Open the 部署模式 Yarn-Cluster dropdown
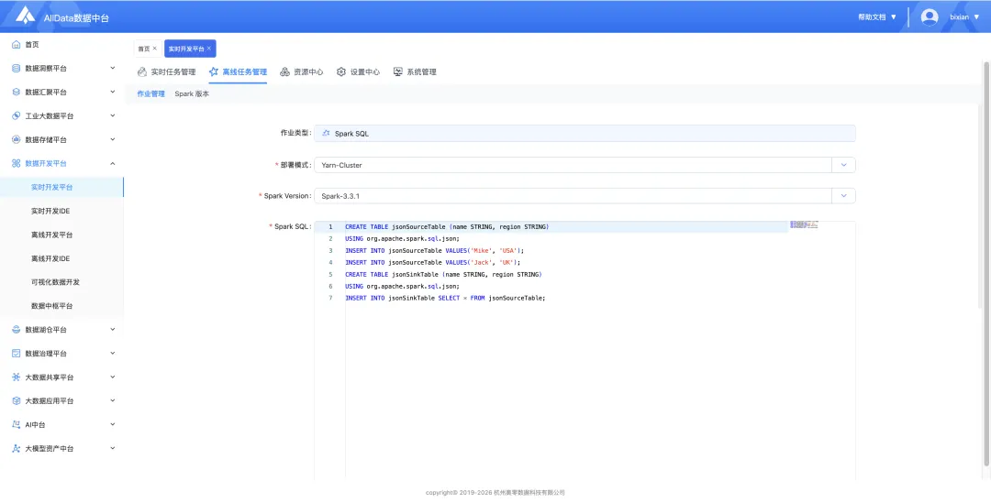Screen dimensions: 991x503 844,165
